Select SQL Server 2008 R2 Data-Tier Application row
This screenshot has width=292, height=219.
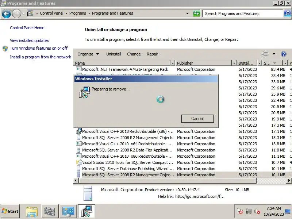point(183,150)
